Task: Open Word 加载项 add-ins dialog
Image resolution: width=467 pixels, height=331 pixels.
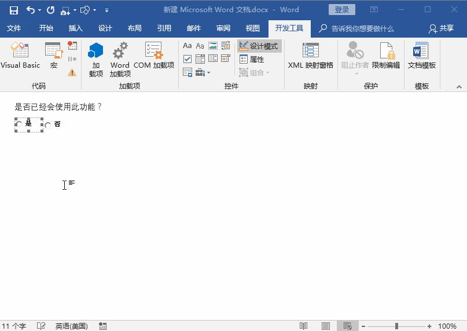Action: tap(120, 60)
